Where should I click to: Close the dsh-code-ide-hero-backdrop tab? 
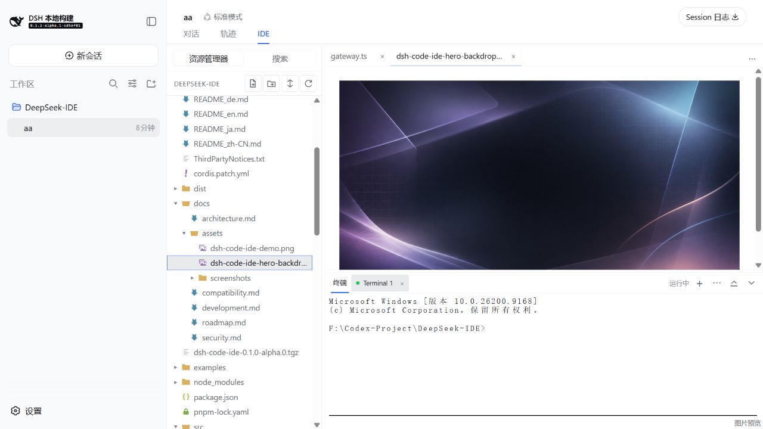[513, 57]
